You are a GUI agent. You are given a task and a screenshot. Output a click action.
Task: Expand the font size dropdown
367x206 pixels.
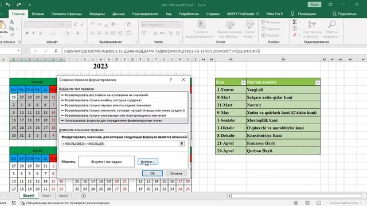[x=69, y=25]
